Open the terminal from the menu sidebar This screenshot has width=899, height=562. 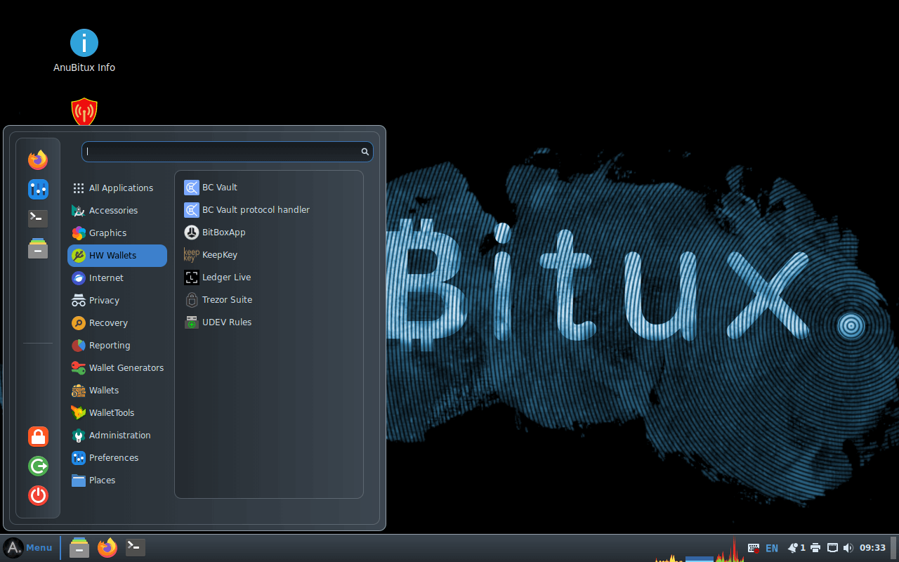pyautogui.click(x=38, y=218)
